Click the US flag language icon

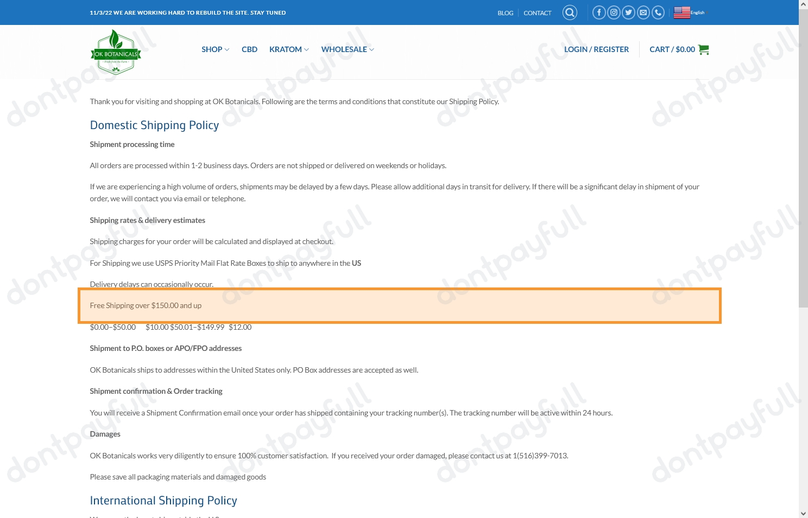(x=681, y=12)
